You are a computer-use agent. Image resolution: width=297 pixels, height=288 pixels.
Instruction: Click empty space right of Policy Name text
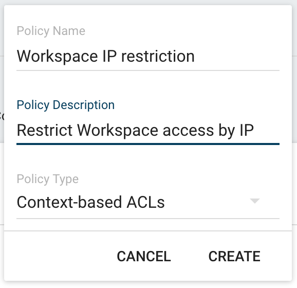237,56
